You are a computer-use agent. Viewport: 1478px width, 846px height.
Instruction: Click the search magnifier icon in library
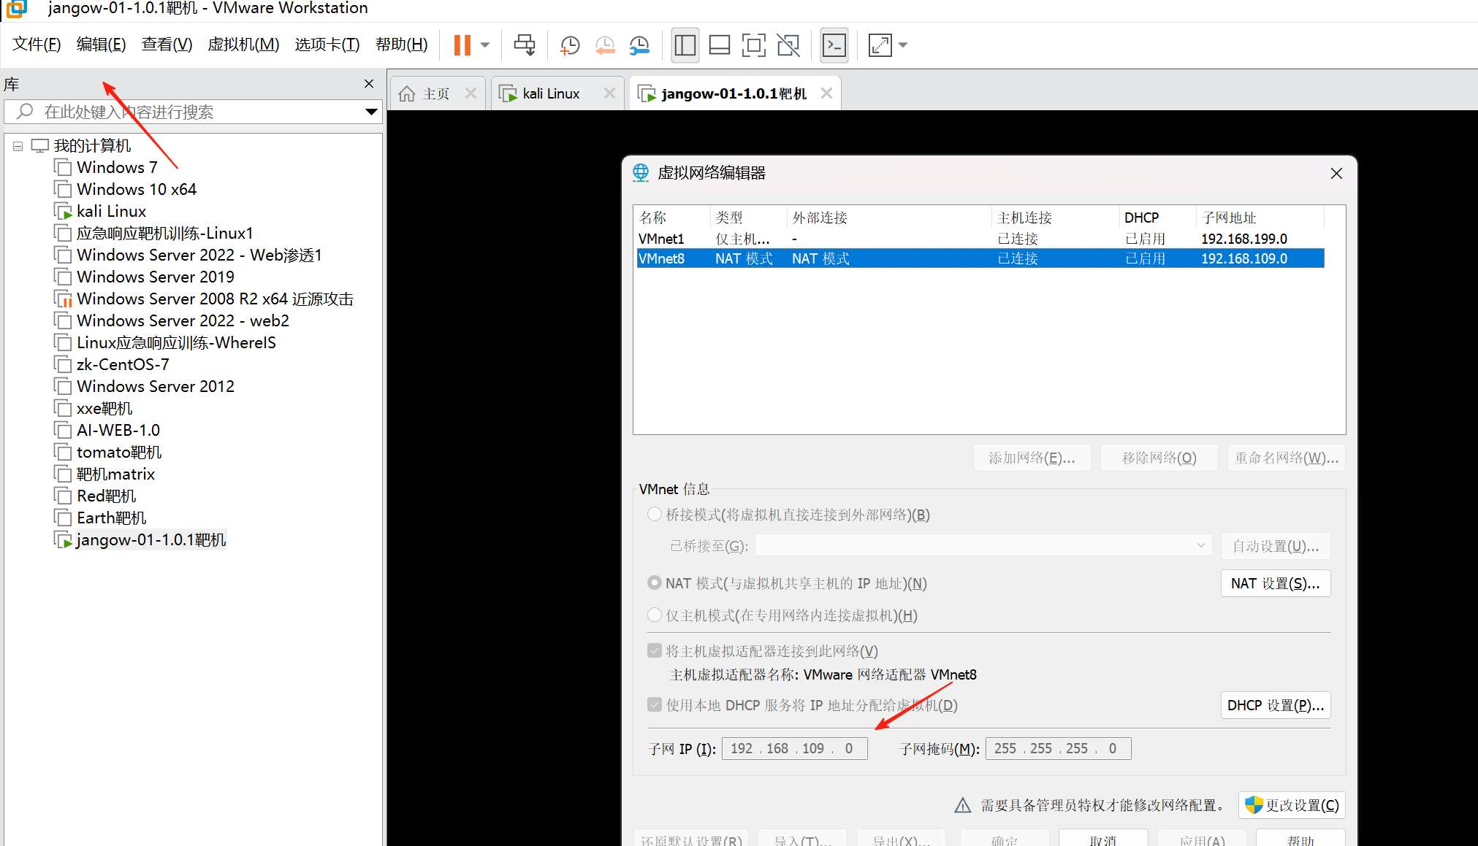click(25, 112)
